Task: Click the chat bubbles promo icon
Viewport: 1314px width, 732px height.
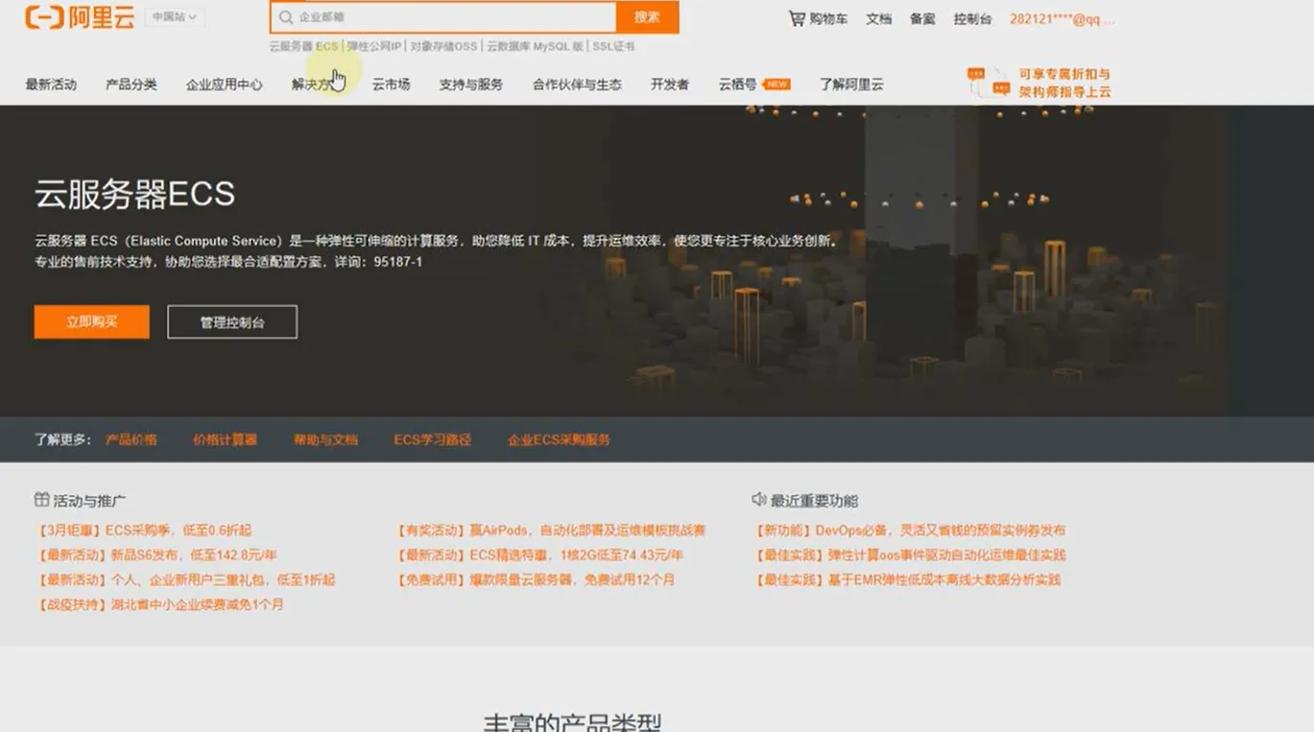Action: pyautogui.click(x=989, y=82)
